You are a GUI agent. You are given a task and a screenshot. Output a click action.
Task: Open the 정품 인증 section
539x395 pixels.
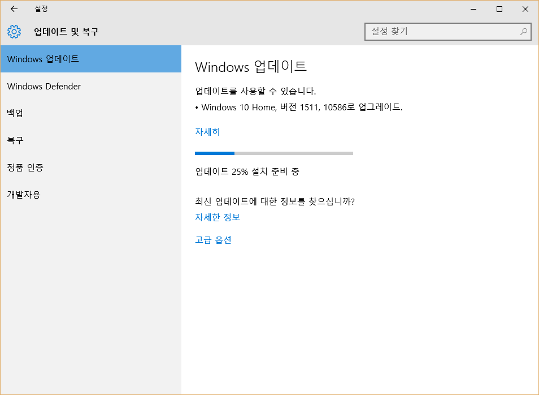(x=91, y=168)
